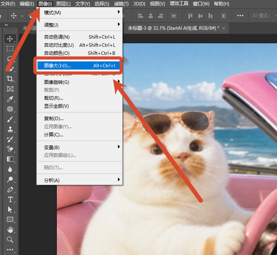277x255 pixels.
Task: Select the Eraser tool
Action: pyautogui.click(x=10, y=149)
